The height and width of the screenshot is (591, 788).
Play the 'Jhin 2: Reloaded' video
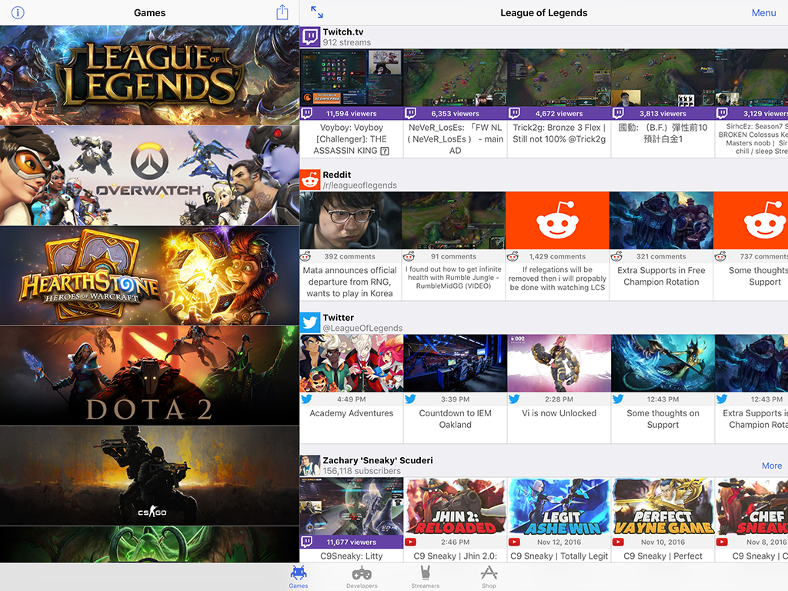point(456,506)
